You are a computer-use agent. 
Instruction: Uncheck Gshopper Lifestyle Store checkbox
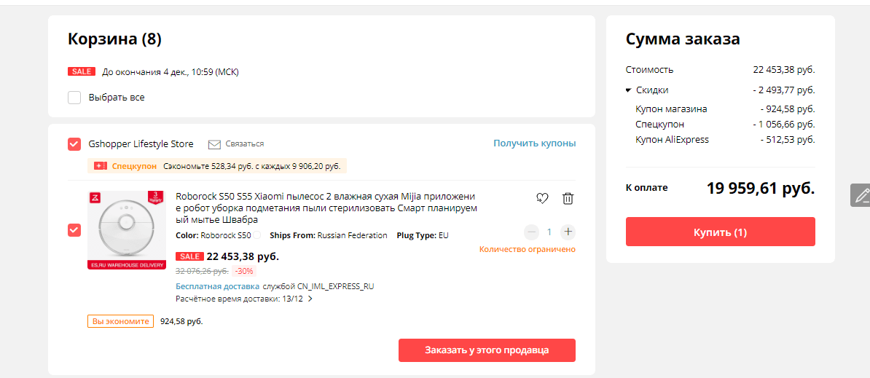[x=74, y=144]
